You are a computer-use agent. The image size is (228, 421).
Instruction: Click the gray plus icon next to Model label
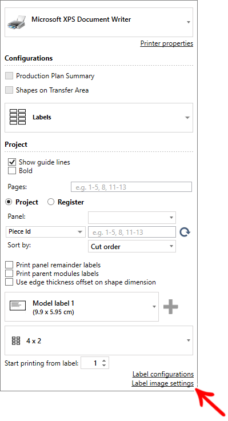coord(170,307)
